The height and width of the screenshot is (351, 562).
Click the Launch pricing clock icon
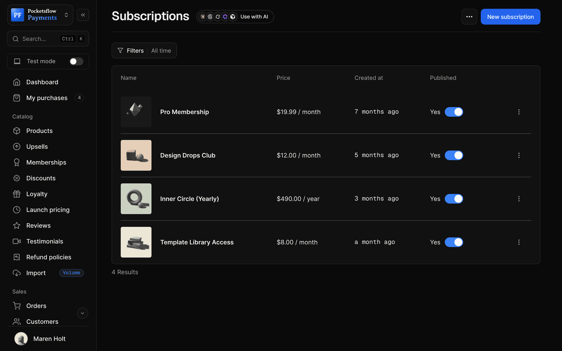(17, 210)
